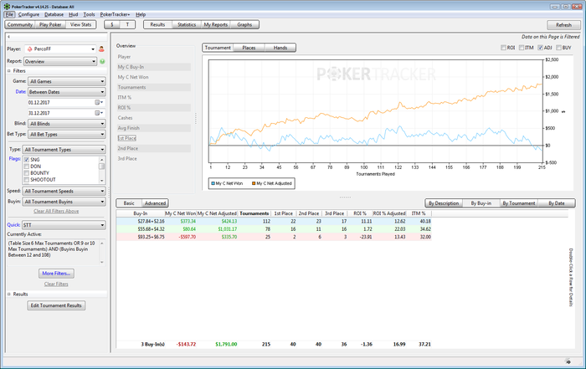Collapse the Filters section
This screenshot has width=586, height=369.
[9, 71]
